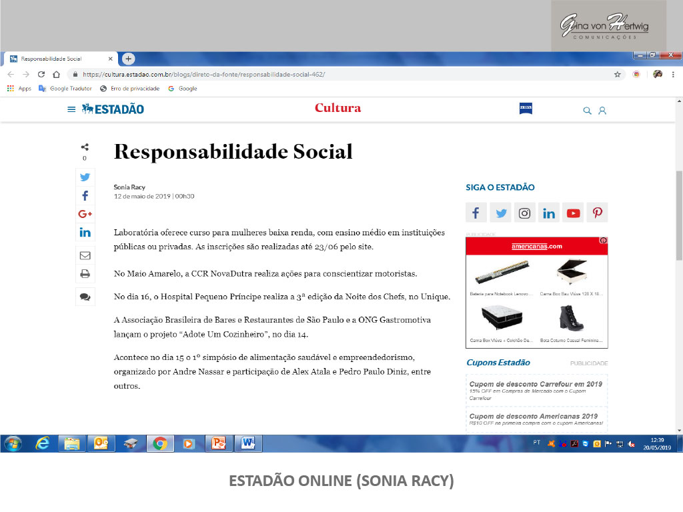The image size is (683, 512).
Task: Go to the browser home page
Action: 56,75
